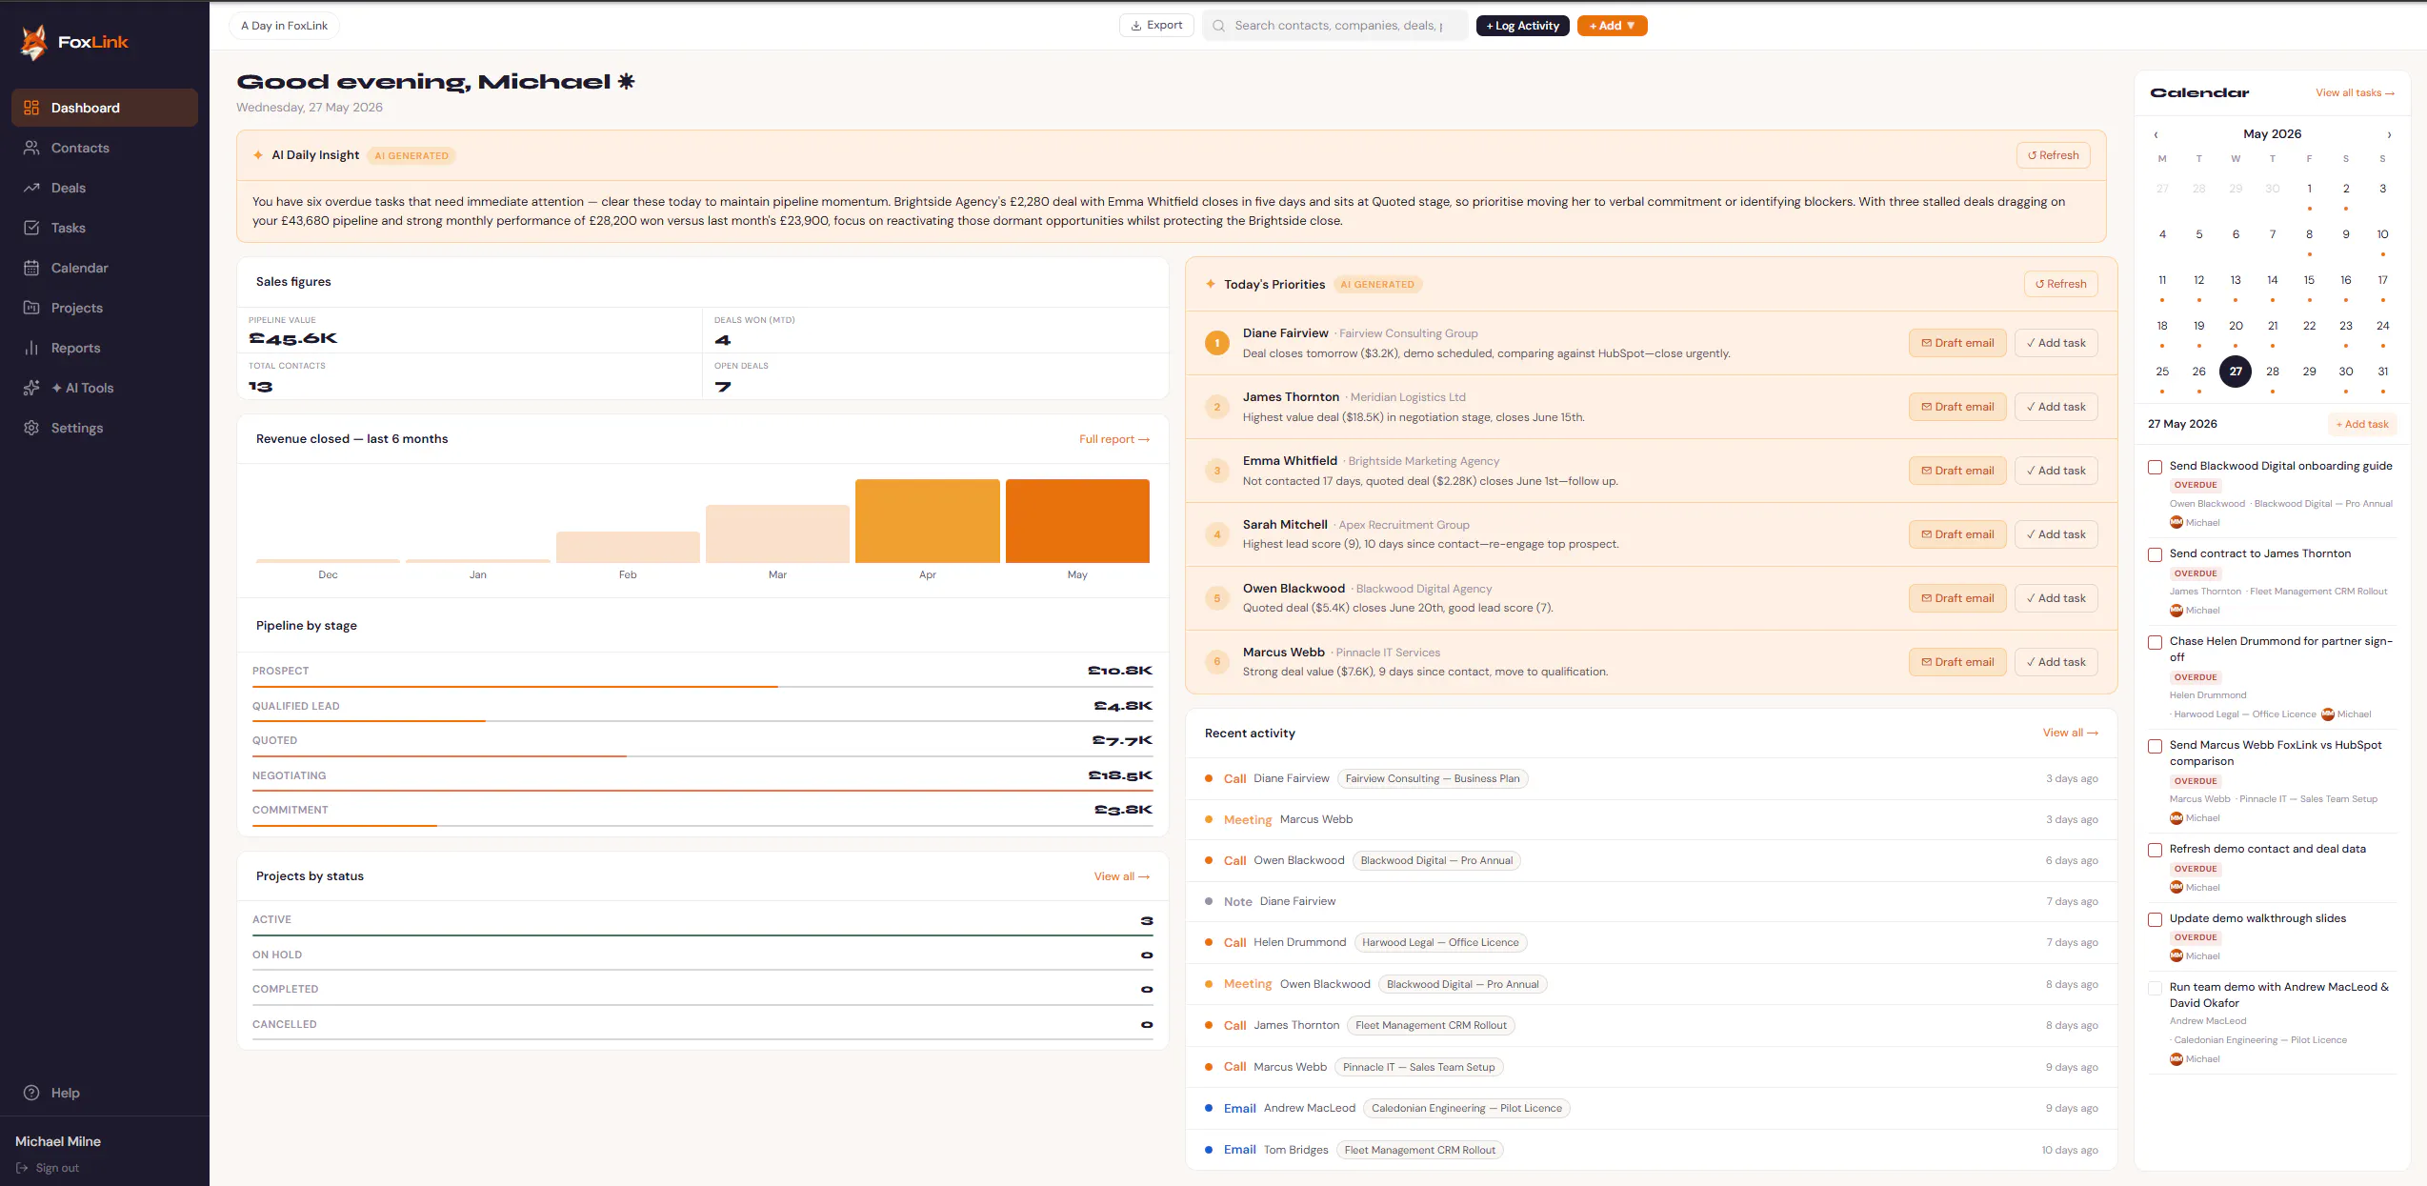2427x1186 pixels.
Task: Open the Projects folder icon
Action: point(31,308)
